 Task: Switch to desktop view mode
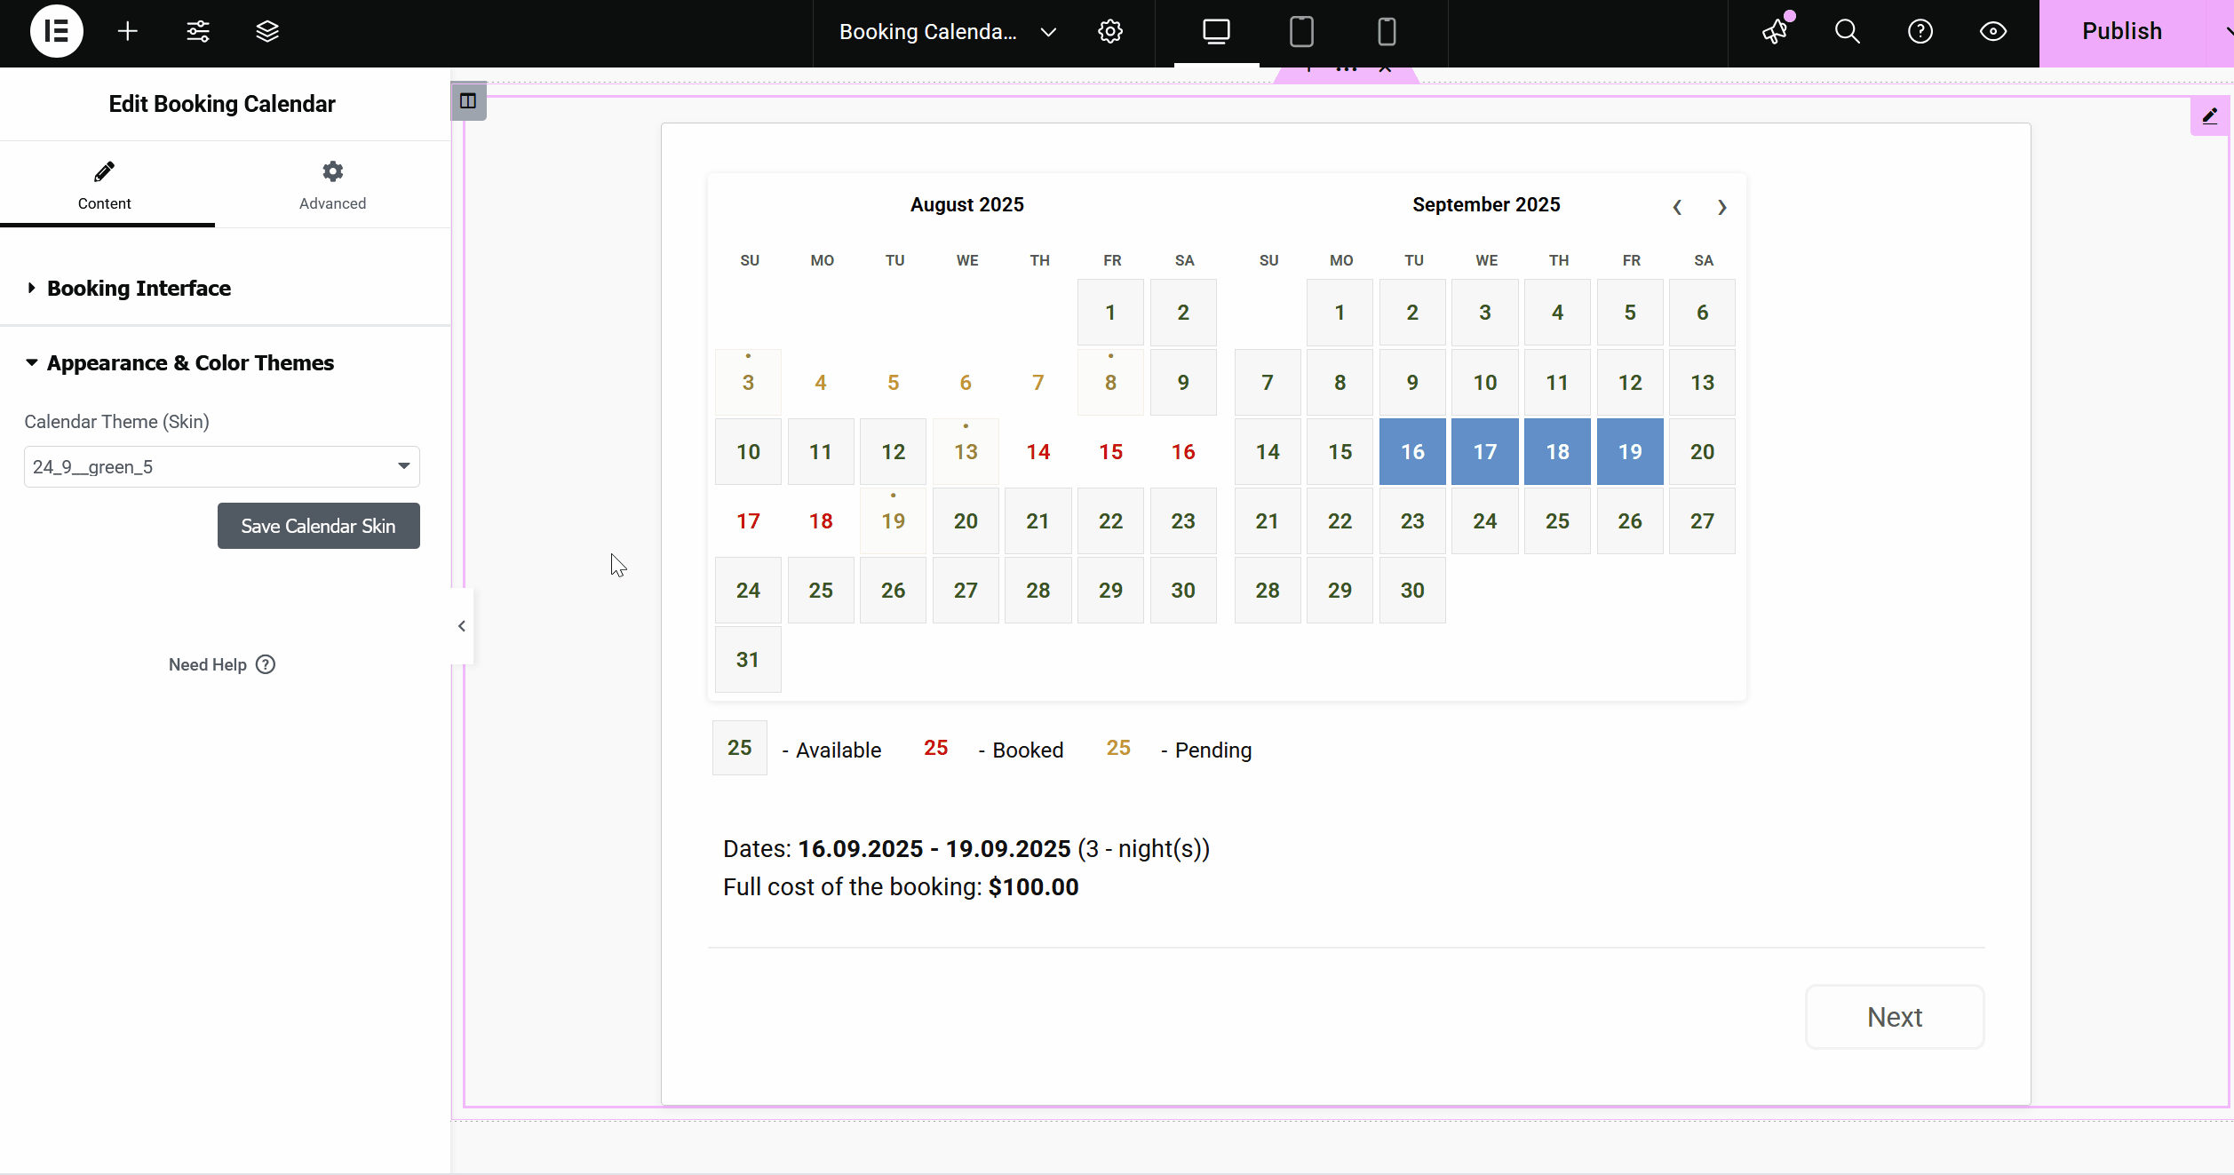coord(1216,32)
